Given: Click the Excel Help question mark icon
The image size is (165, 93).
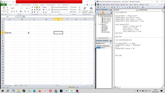Looking at the screenshot, I should coord(87,5).
